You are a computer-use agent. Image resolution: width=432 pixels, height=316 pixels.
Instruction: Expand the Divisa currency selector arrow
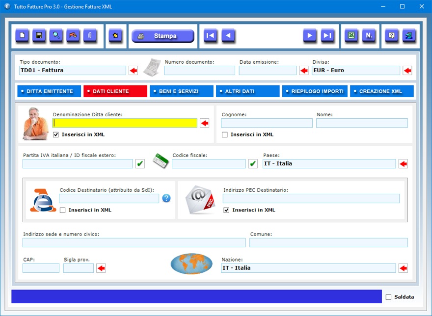click(407, 71)
